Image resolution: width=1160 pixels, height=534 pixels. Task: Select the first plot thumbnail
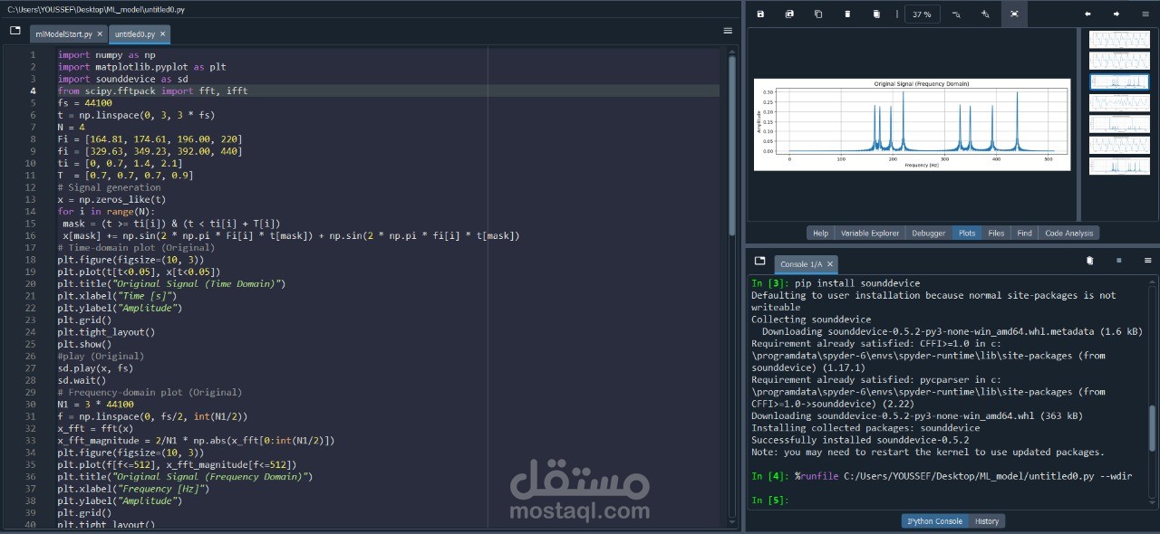1118,40
